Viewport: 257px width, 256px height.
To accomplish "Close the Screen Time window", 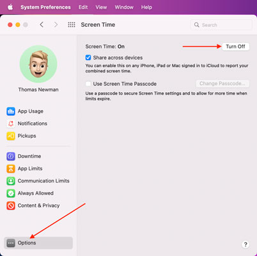I will 10,25.
